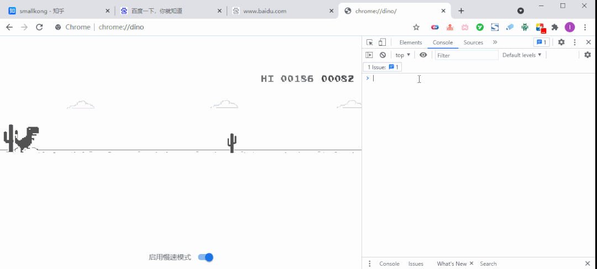Image resolution: width=597 pixels, height=269 pixels.
Task: Open the tab search dropdown button
Action: [521, 10]
